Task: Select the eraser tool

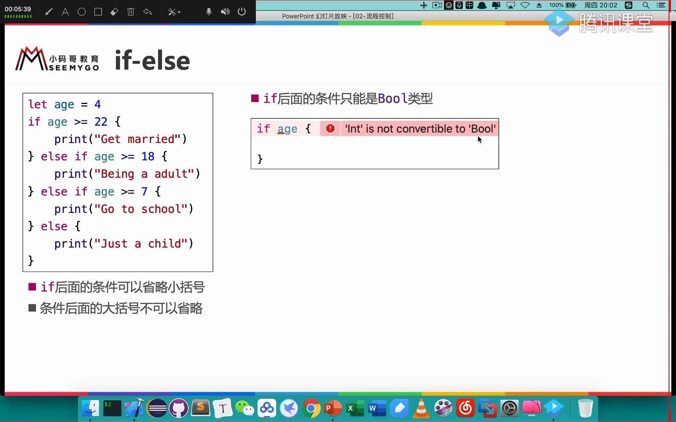Action: [114, 12]
